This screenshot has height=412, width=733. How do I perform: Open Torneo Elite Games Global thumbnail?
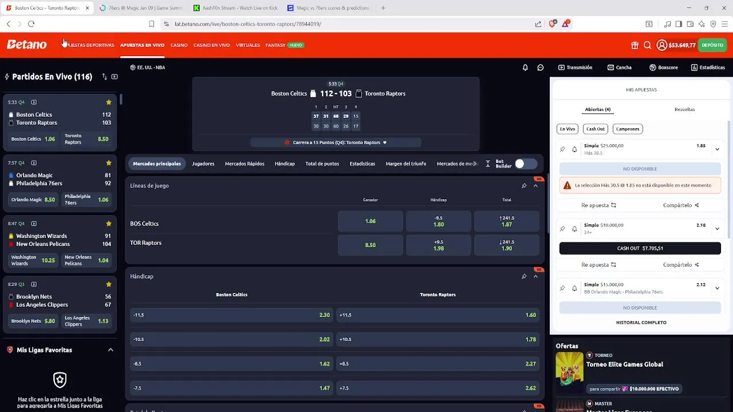click(569, 373)
